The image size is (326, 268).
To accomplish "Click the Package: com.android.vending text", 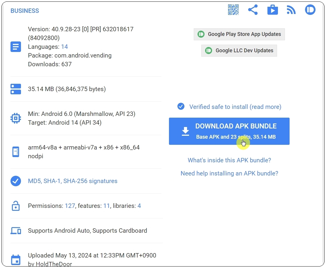I will pos(70,55).
